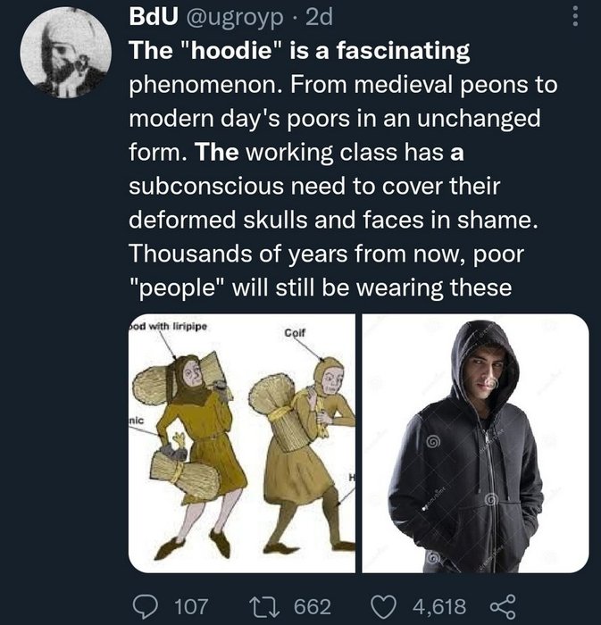Open the medieval peasants illustration

(x=242, y=443)
